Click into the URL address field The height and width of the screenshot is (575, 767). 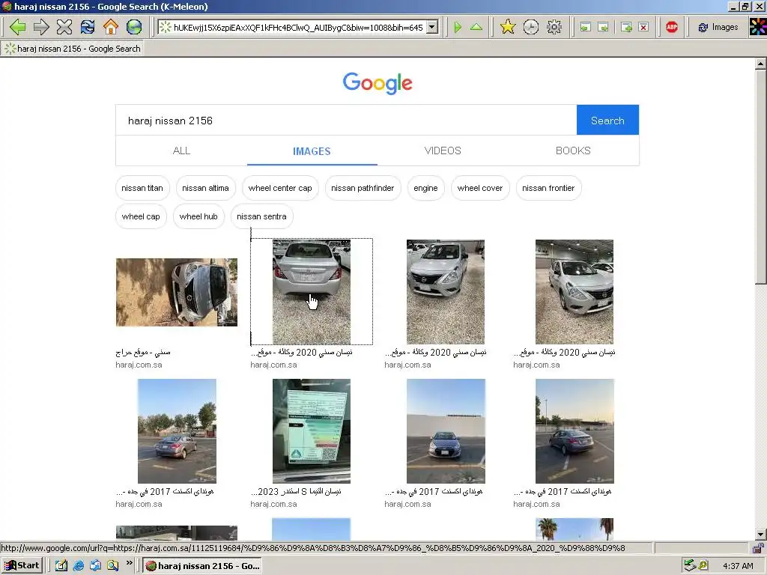pos(298,28)
